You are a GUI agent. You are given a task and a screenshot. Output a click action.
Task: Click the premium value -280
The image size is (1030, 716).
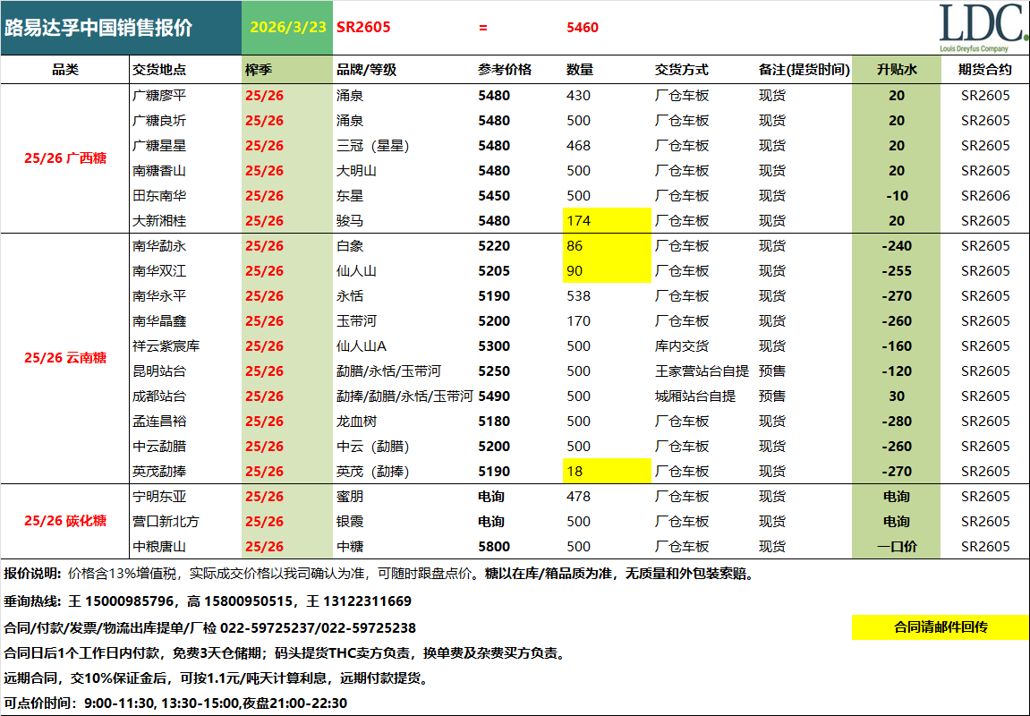coord(897,421)
